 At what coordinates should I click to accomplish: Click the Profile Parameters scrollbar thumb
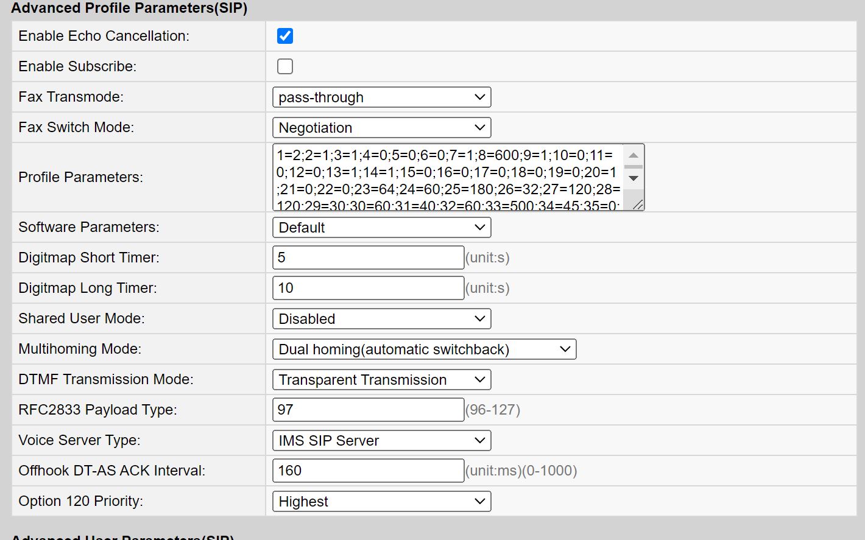pos(634,166)
